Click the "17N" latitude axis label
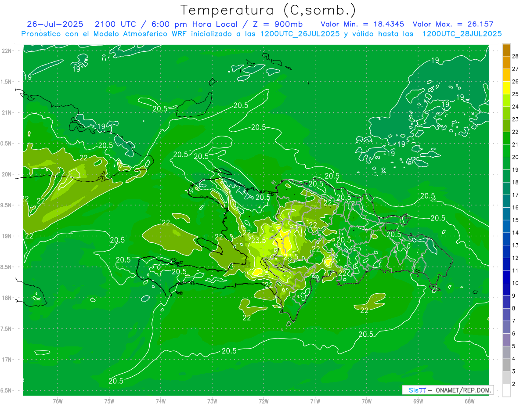 pos(7,360)
